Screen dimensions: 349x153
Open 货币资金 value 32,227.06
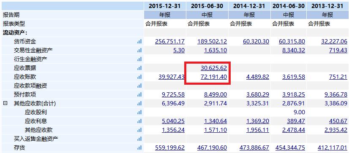334,42
